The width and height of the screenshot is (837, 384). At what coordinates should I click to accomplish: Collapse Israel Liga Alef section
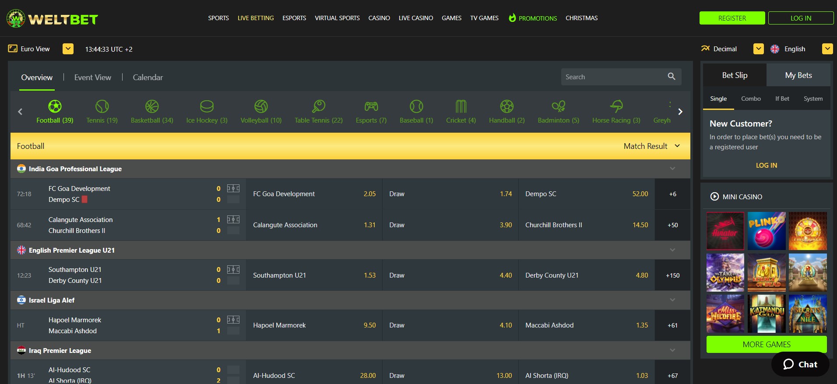pos(672,300)
